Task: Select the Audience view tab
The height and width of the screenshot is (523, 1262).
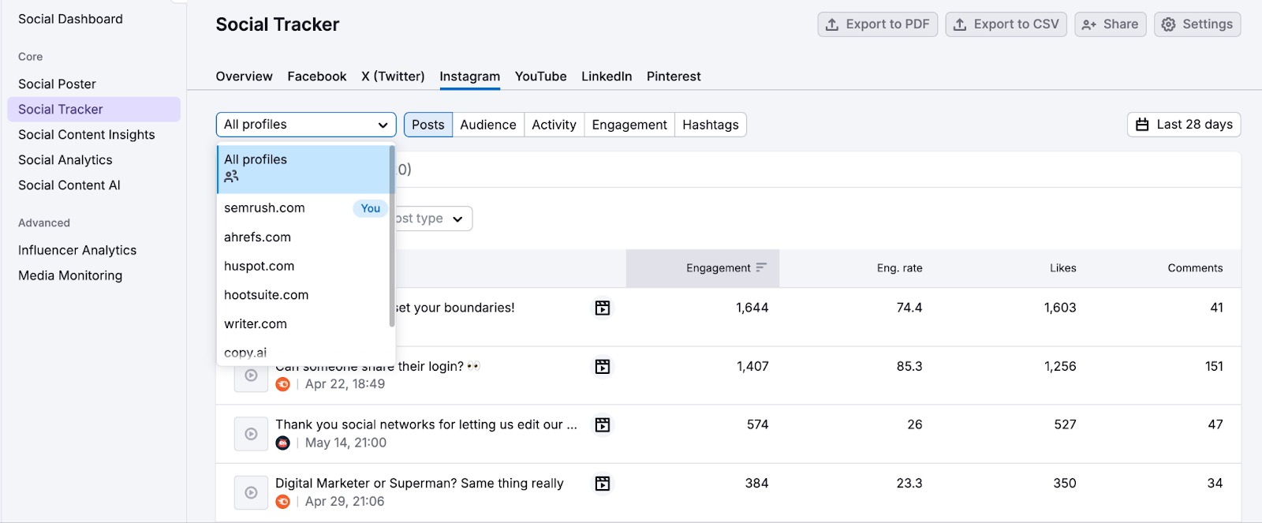Action: tap(488, 125)
